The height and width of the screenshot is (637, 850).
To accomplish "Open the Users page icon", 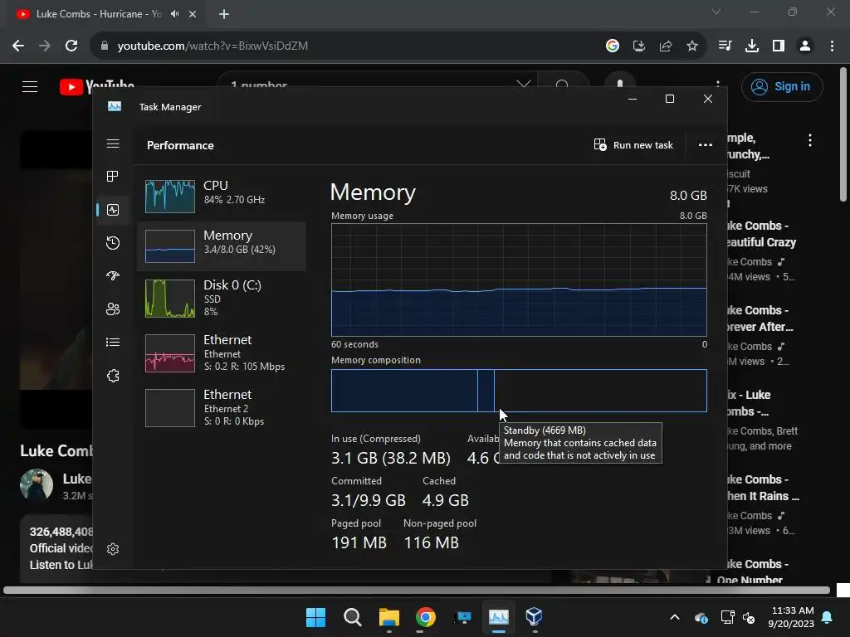I will tap(113, 309).
